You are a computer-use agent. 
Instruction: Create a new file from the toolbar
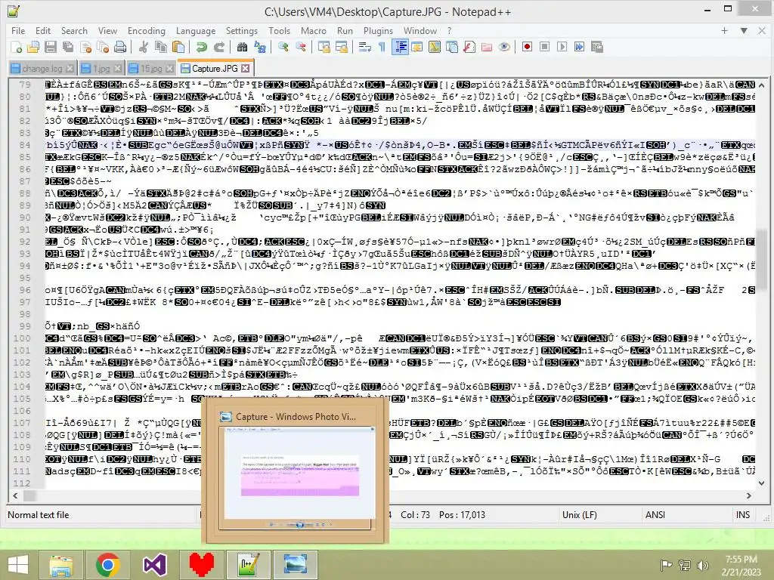pos(17,48)
